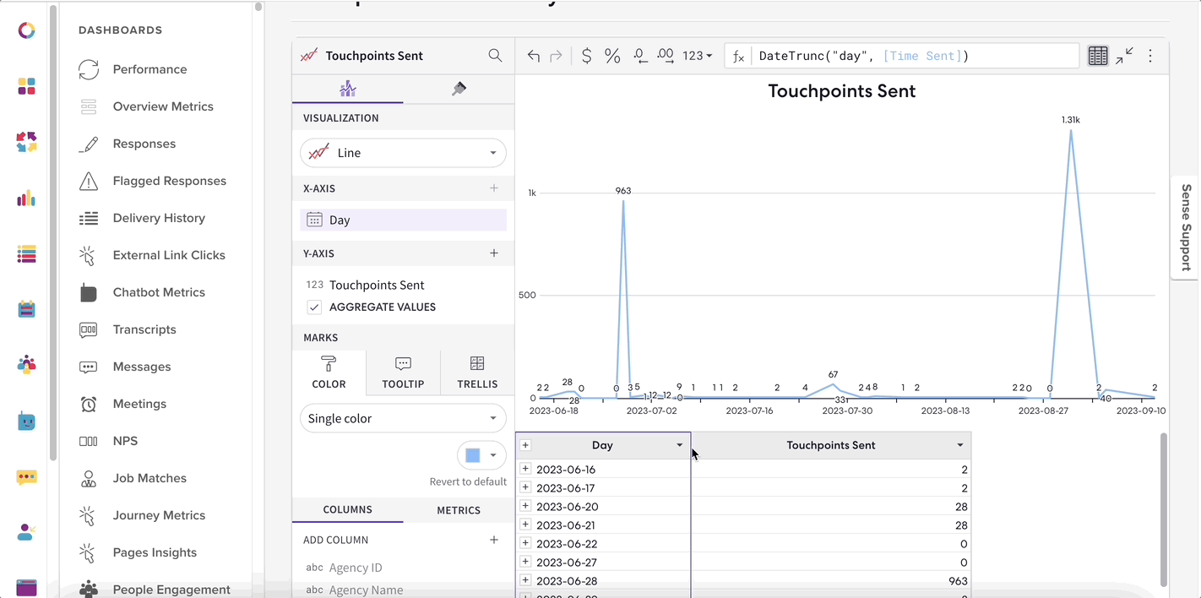The image size is (1201, 598).
Task: Switch to COLUMNS tab
Action: (347, 509)
